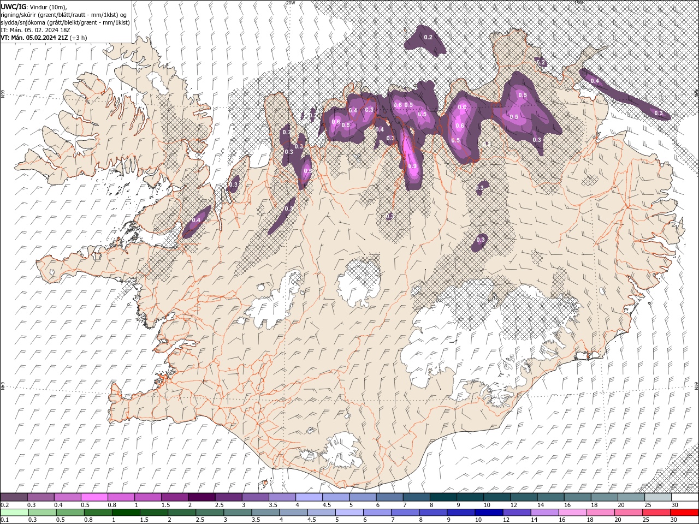Click the "0.9" precipitation value on the map
The height and width of the screenshot is (524, 699).
[412, 166]
